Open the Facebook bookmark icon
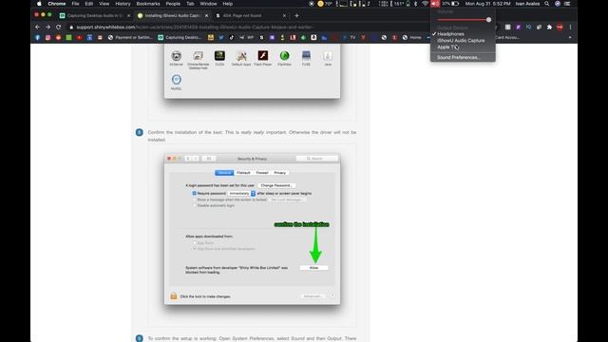This screenshot has height=342, width=608. click(38, 38)
